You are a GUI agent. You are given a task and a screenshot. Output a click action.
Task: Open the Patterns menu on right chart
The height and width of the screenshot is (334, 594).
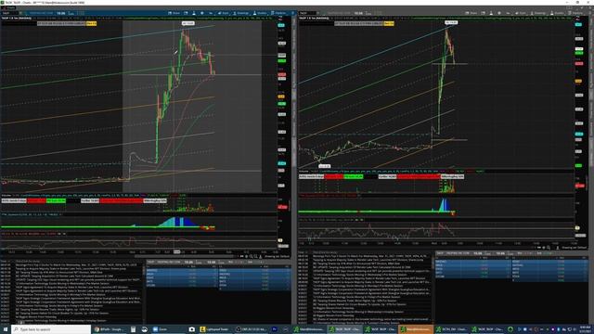576,13
